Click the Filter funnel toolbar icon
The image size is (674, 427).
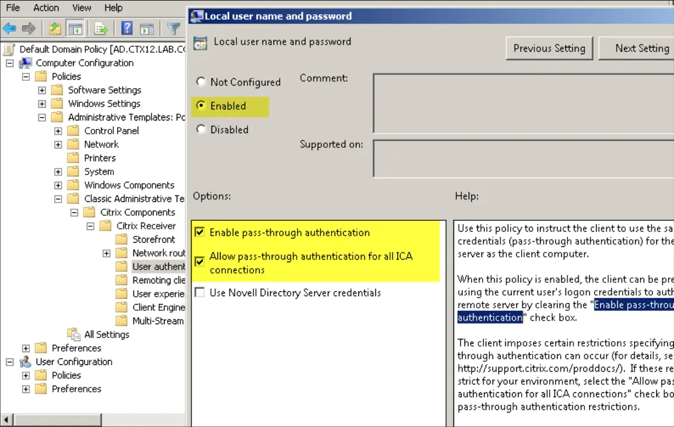(x=174, y=29)
